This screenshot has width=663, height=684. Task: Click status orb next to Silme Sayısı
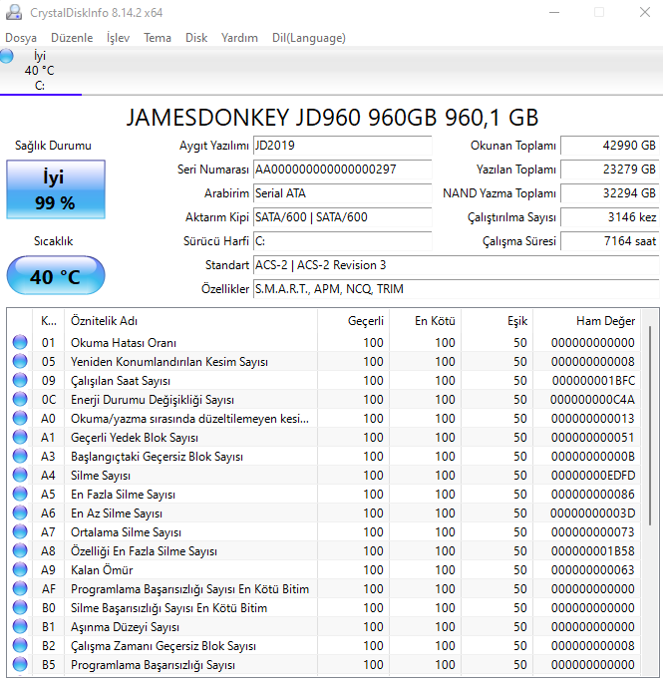coord(20,476)
